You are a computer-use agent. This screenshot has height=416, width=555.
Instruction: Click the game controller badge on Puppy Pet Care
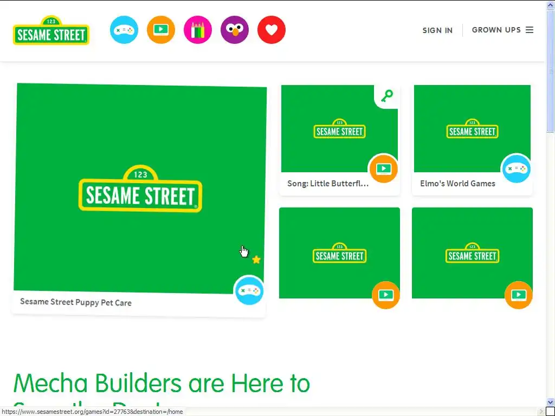[x=249, y=290]
